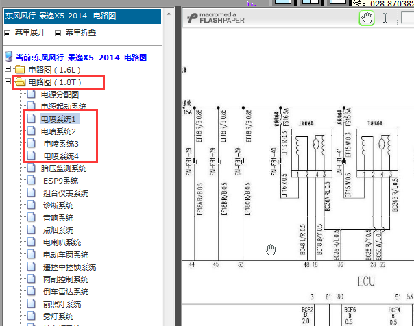Click the page icon next to 点烟系统

[32, 230]
